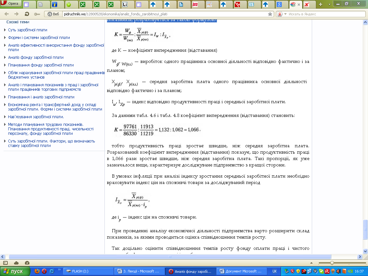Open Opera Link cloud icon
Image resolution: width=368 pixels, height=276 pixels.
(16, 263)
